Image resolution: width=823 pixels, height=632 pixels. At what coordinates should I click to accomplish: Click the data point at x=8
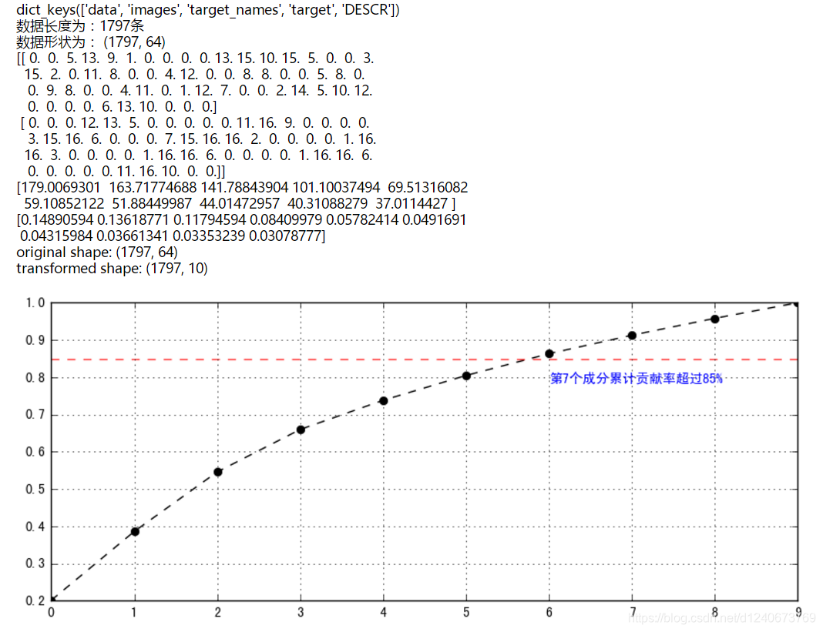(x=715, y=318)
